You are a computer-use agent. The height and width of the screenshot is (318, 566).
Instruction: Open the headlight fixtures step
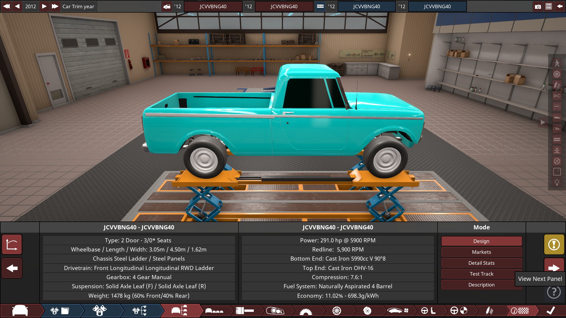click(x=275, y=311)
